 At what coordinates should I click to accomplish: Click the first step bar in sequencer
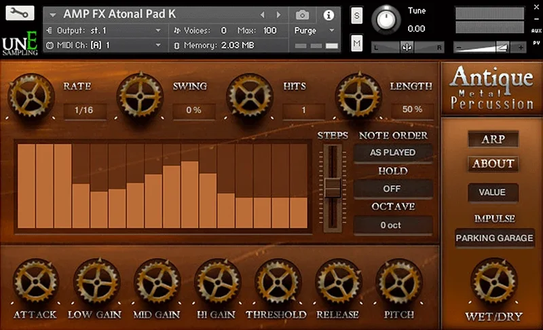[26, 186]
